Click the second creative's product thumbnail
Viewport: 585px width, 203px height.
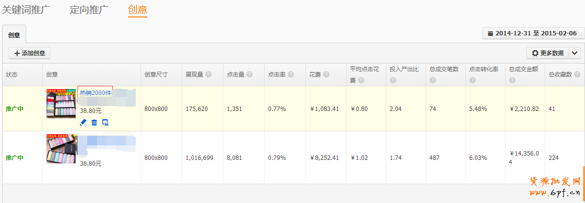click(x=61, y=149)
